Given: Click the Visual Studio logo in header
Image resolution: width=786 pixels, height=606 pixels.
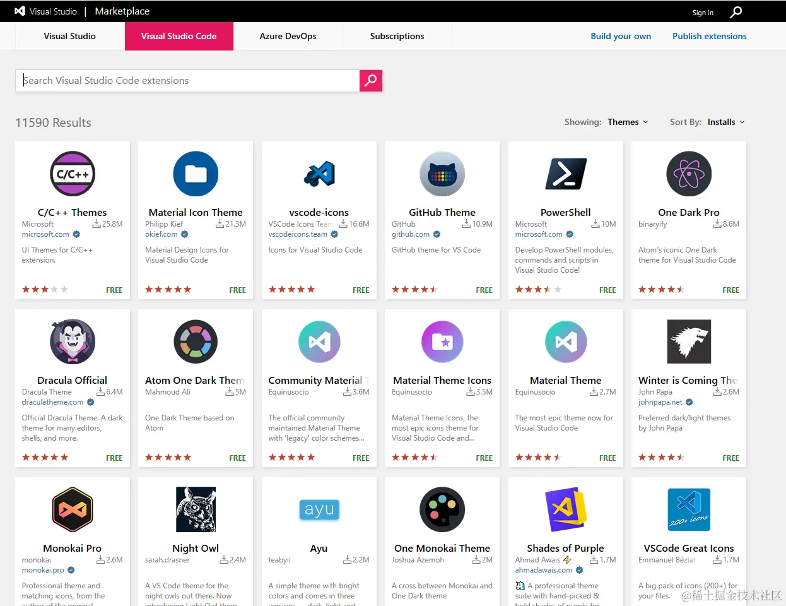Looking at the screenshot, I should [20, 11].
